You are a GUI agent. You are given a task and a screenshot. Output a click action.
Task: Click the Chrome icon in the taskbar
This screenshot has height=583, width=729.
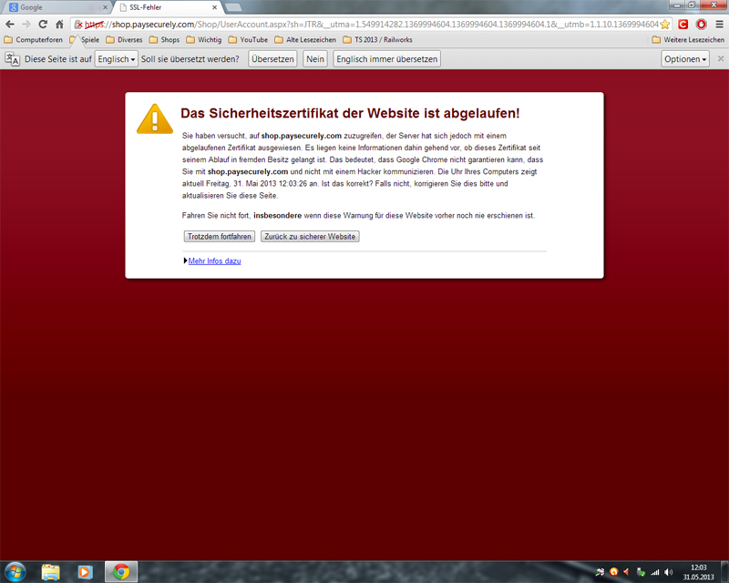point(121,572)
